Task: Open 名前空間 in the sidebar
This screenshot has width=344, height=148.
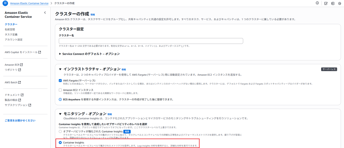Action: (x=10, y=29)
